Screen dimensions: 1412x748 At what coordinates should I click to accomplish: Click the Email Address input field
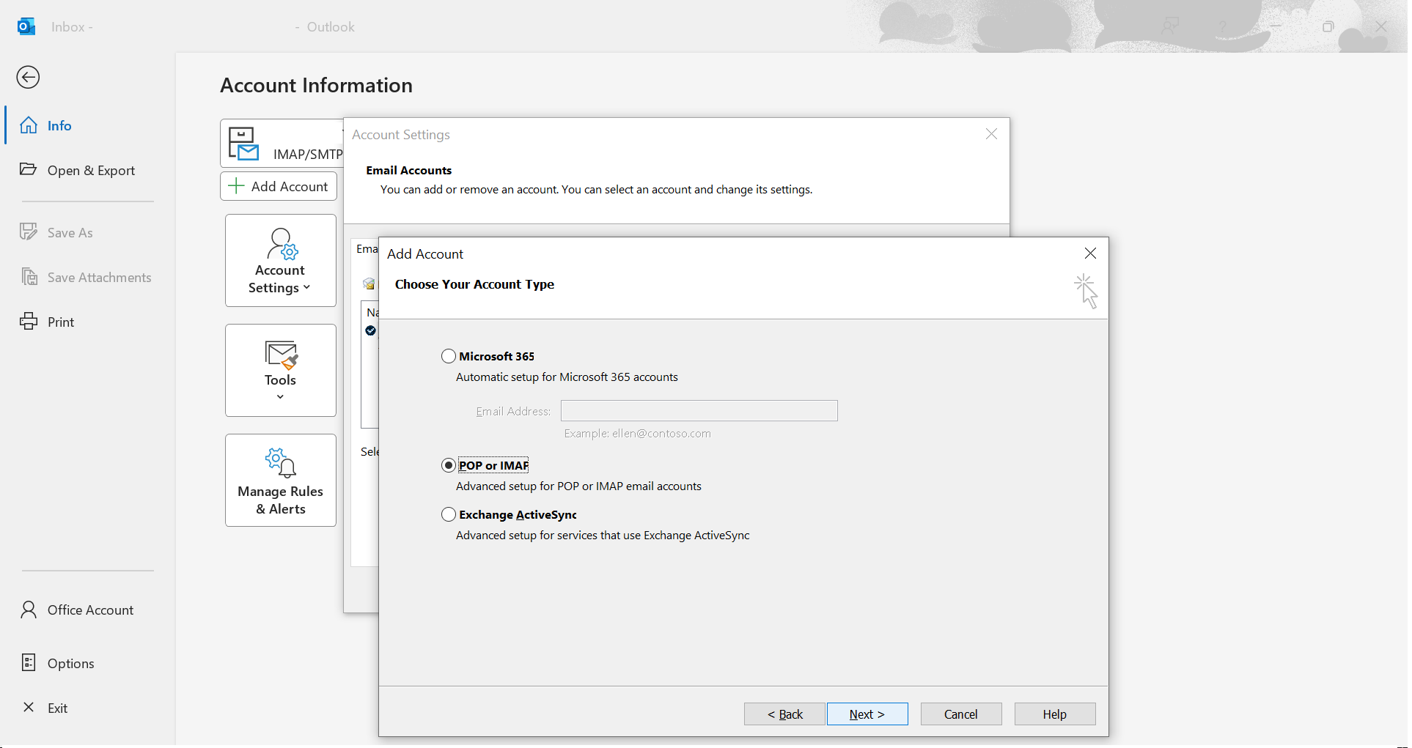coord(699,411)
